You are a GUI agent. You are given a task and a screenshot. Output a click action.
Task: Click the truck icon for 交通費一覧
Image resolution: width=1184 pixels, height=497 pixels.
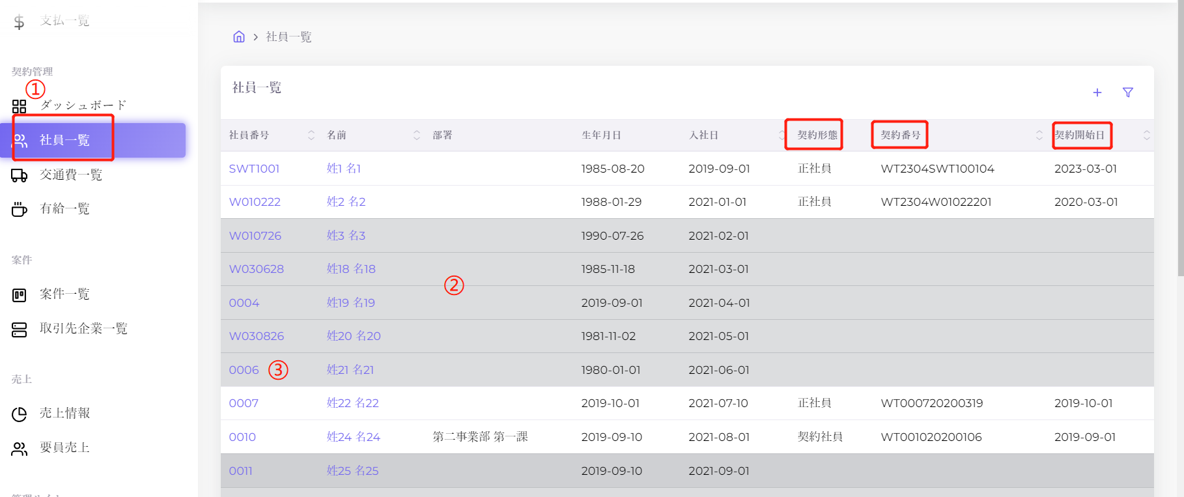tap(20, 175)
